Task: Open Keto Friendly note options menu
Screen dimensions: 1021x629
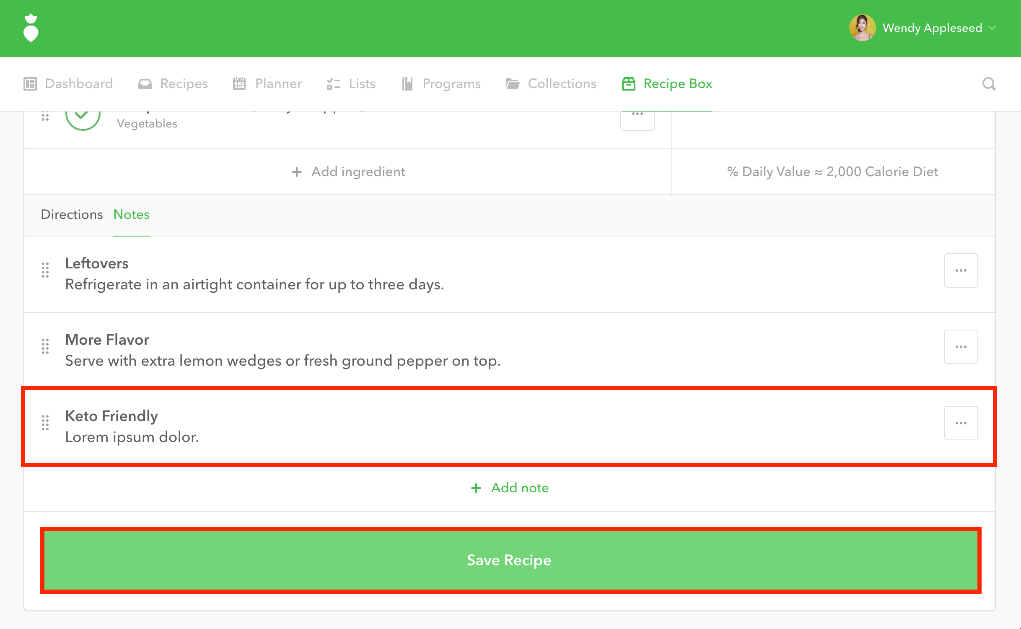Action: [961, 423]
